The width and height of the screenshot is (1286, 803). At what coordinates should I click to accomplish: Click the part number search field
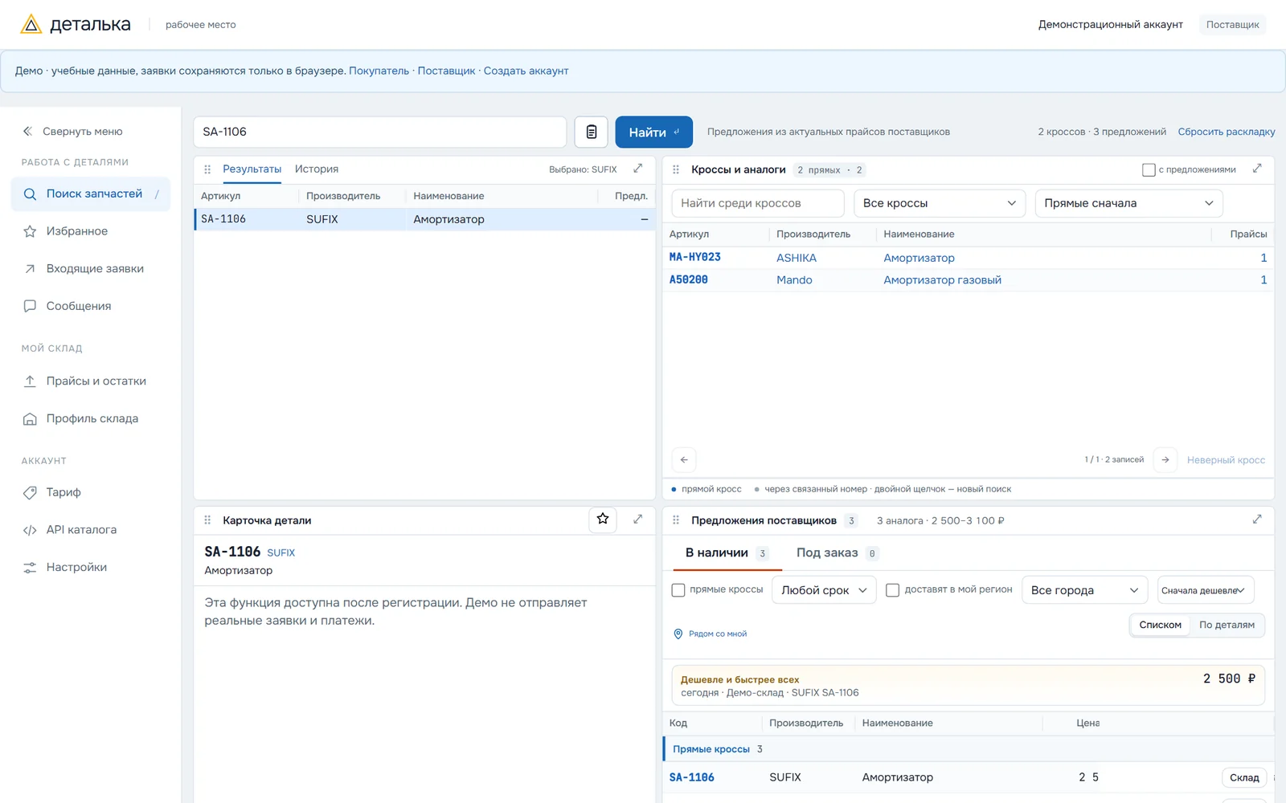(x=379, y=132)
